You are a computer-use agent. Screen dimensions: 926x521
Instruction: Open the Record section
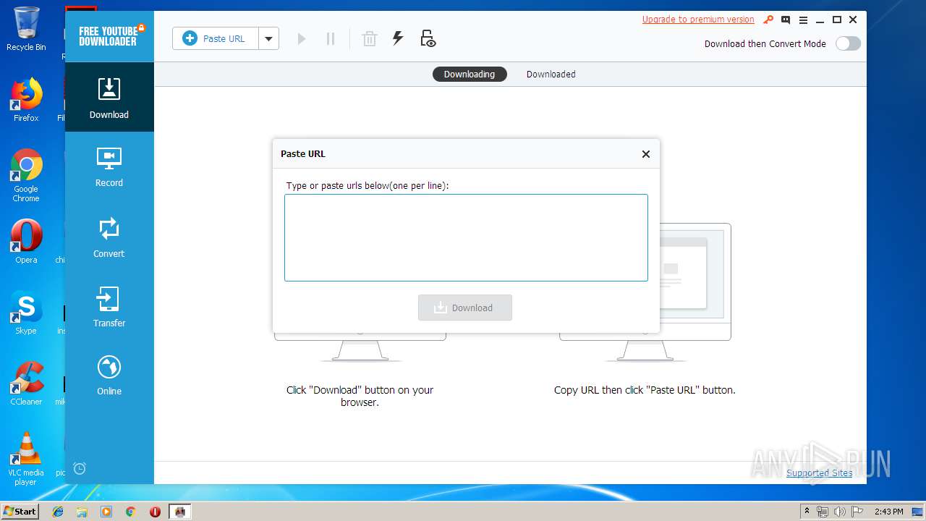click(x=109, y=167)
